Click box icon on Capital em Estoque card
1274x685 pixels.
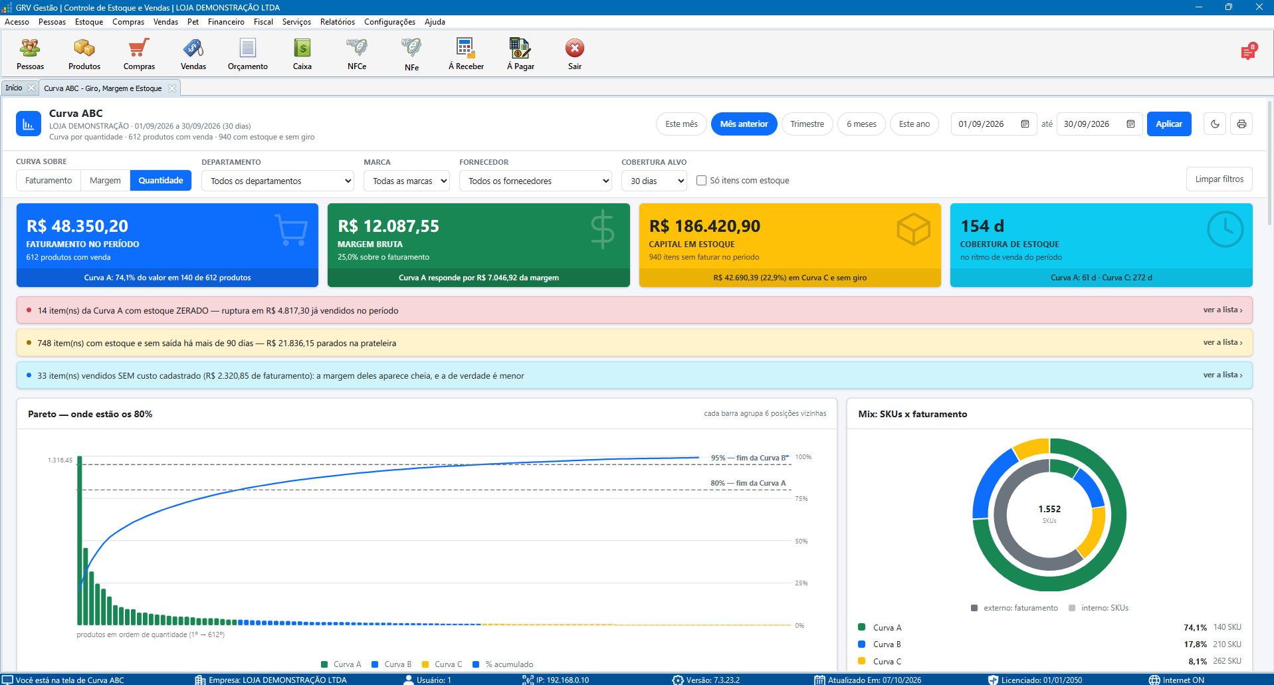913,230
